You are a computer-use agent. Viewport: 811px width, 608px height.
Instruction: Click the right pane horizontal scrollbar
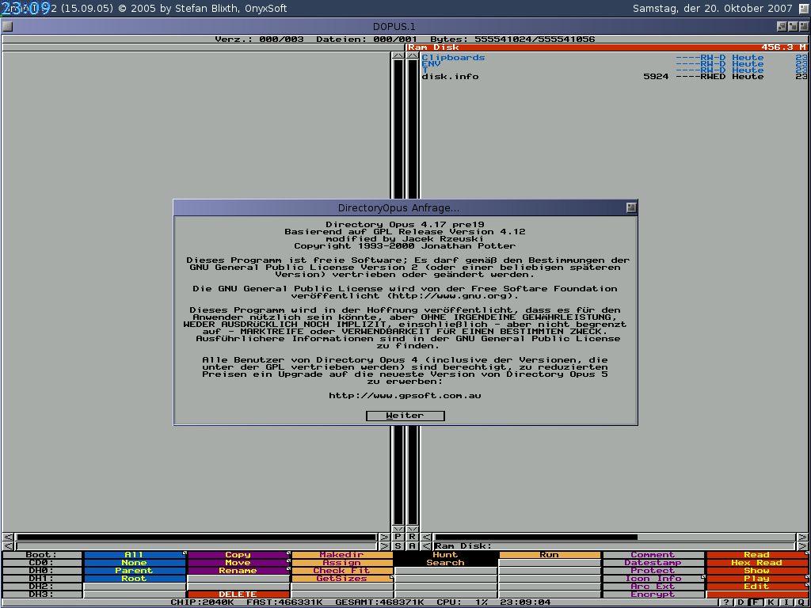(x=615, y=538)
